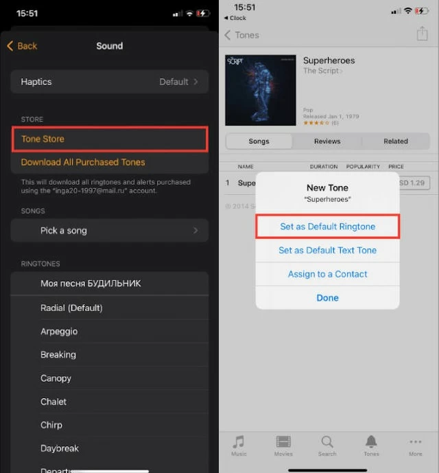This screenshot has width=439, height=473.
Task: Switch to the Related tab
Action: [396, 141]
